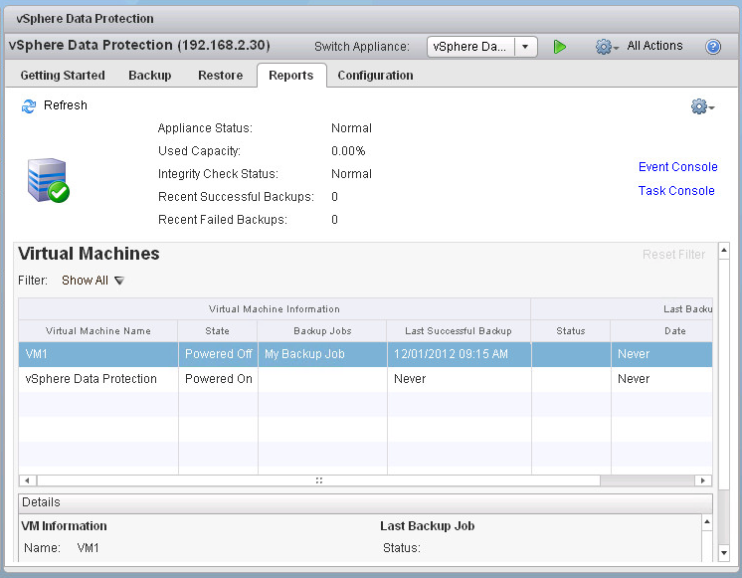742x578 pixels.
Task: Click the 12/01/2012 09:15 AM cell
Action: 459,354
